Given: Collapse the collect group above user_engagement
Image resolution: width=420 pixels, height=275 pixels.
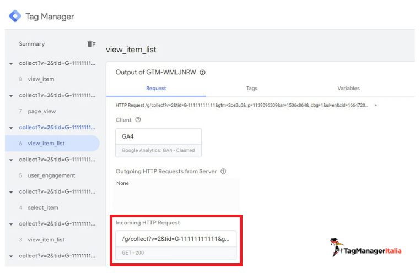Looking at the screenshot, I should [11, 160].
